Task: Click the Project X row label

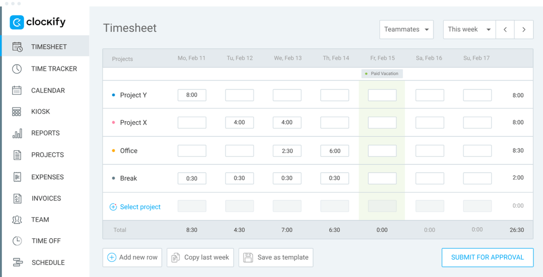Action: (133, 123)
